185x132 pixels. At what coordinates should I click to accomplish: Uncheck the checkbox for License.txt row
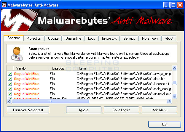(10, 84)
